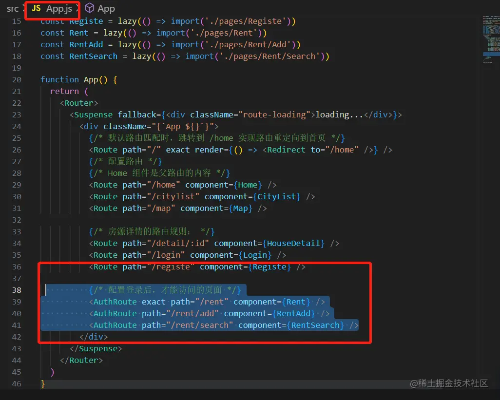Click the src breadcrumb segment
The height and width of the screenshot is (400, 500).
coord(13,9)
